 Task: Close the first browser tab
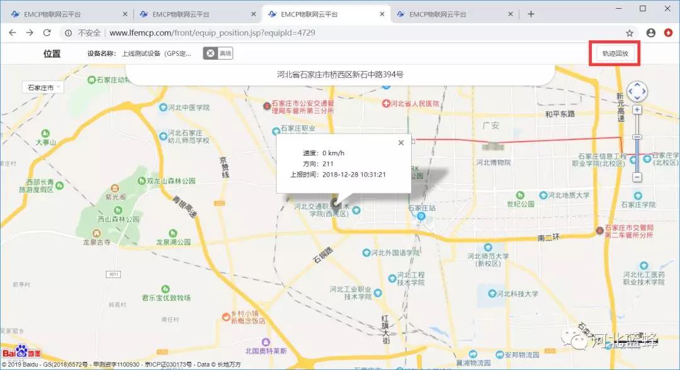pyautogui.click(x=125, y=14)
